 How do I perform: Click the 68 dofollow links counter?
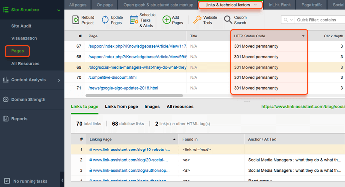[128, 124]
